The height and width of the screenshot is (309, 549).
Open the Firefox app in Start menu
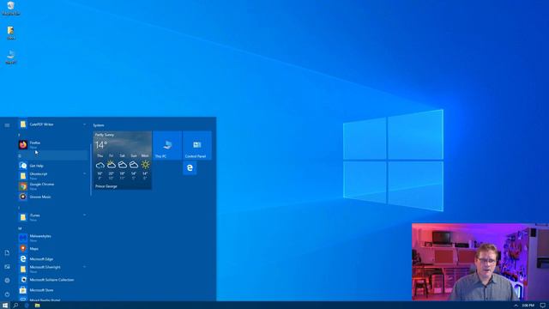[52, 145]
